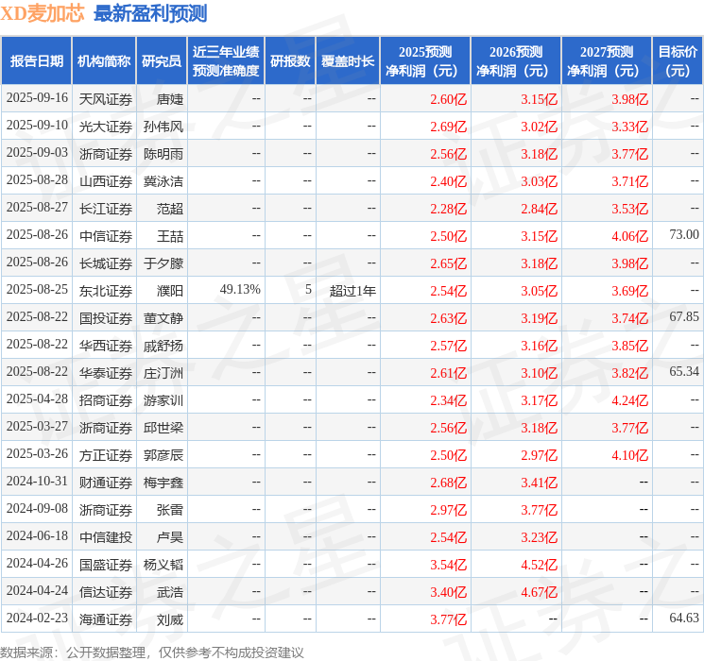Click the 国投证券 institution cell
The height and width of the screenshot is (661, 704).
(x=106, y=318)
